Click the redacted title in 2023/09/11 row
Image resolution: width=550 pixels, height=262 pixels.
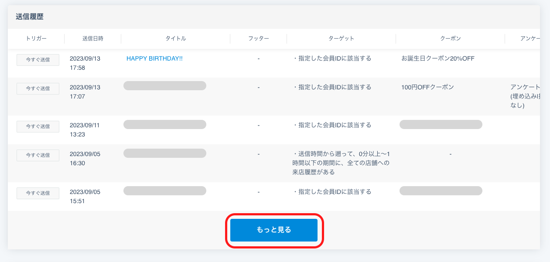[x=165, y=125]
